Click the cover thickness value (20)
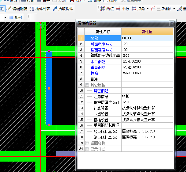 point(147,102)
